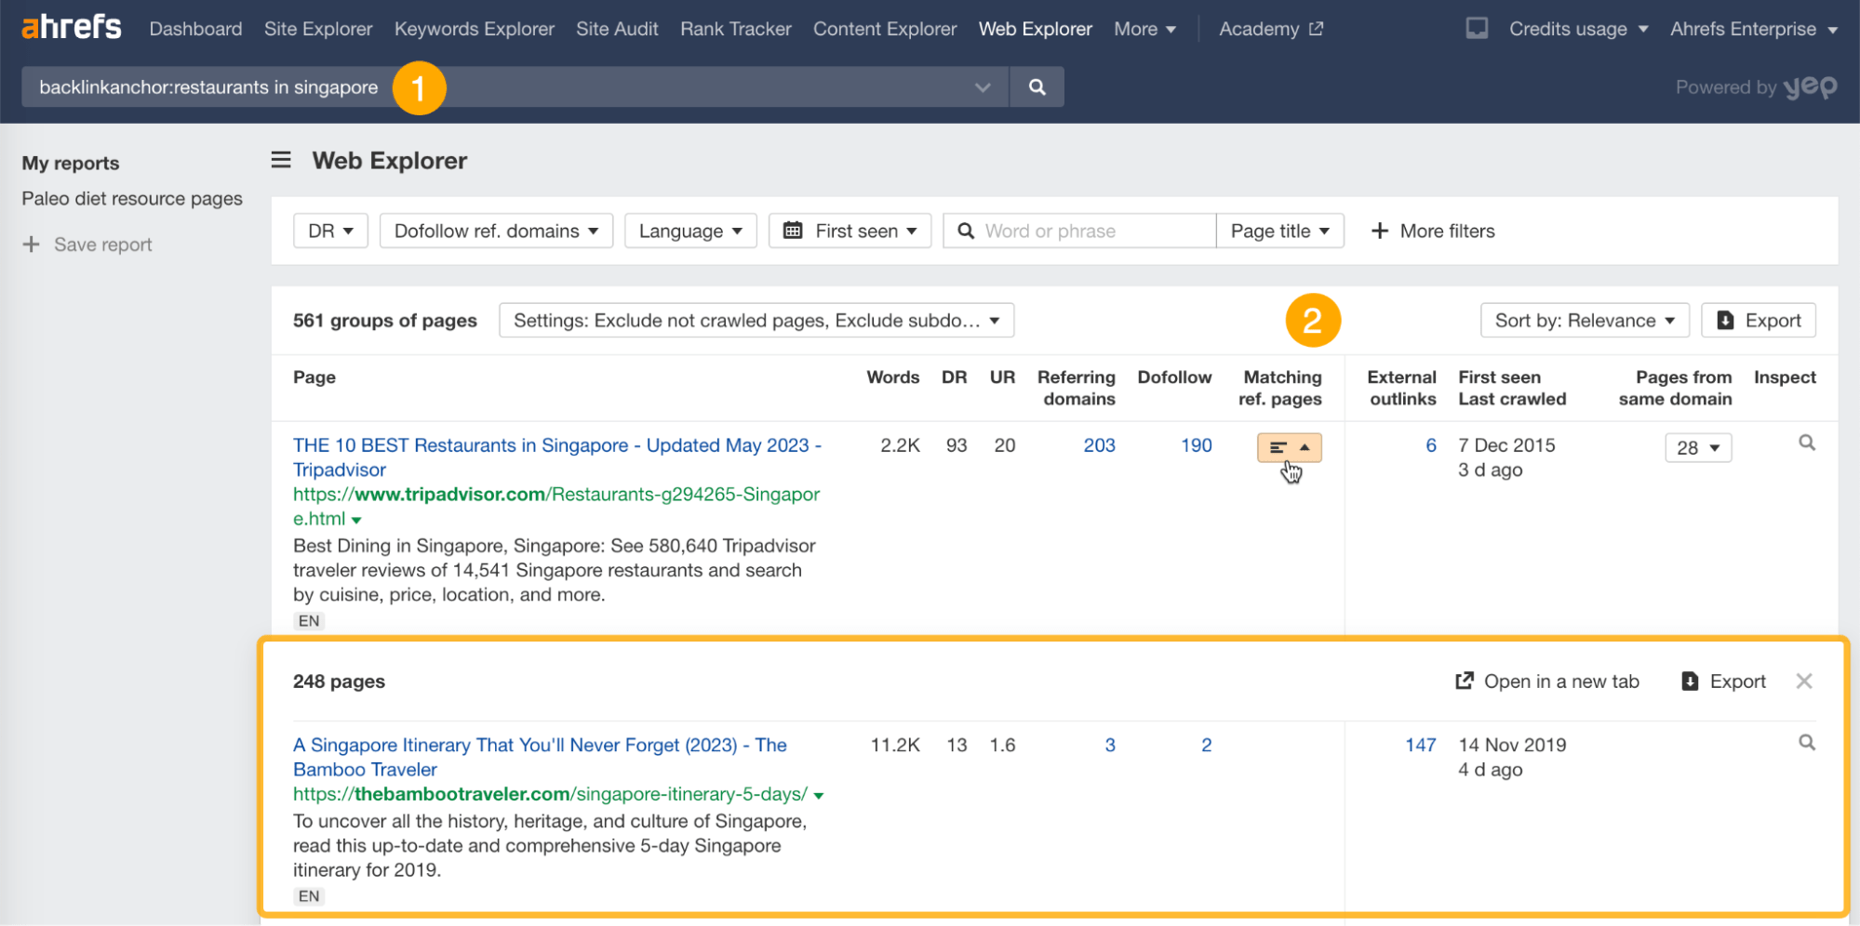
Task: Click the plus icon for Save report
Action: (x=32, y=245)
